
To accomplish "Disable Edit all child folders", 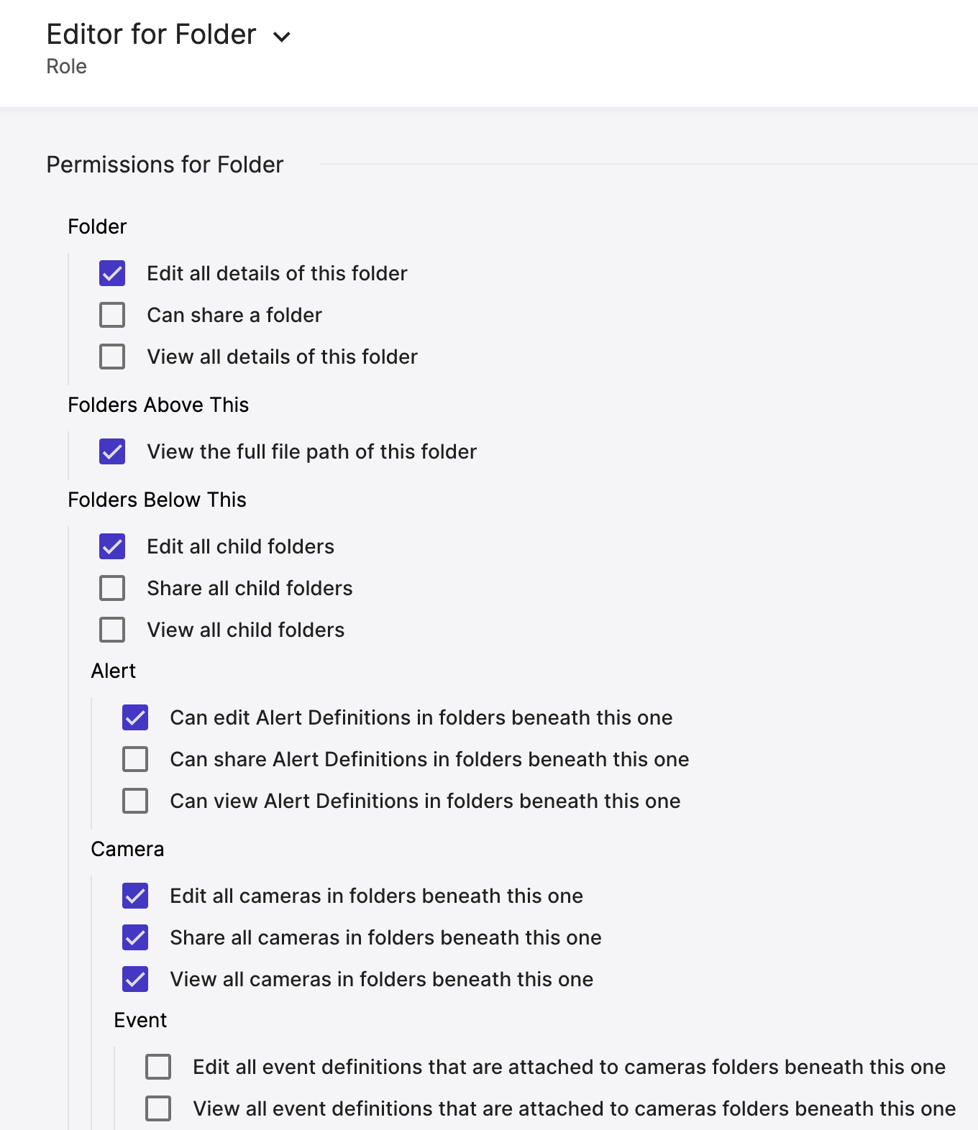I will [112, 546].
